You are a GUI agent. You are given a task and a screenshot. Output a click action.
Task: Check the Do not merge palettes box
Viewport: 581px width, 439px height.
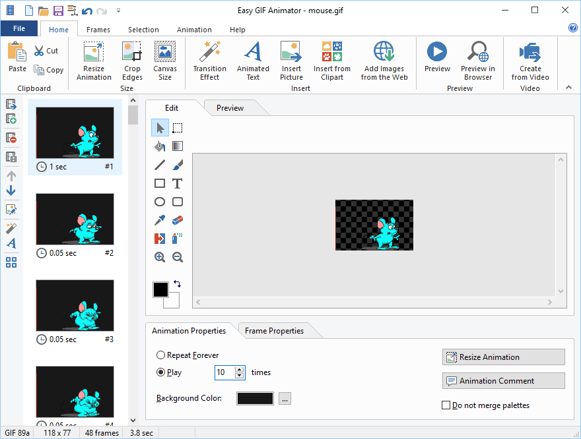[447, 405]
